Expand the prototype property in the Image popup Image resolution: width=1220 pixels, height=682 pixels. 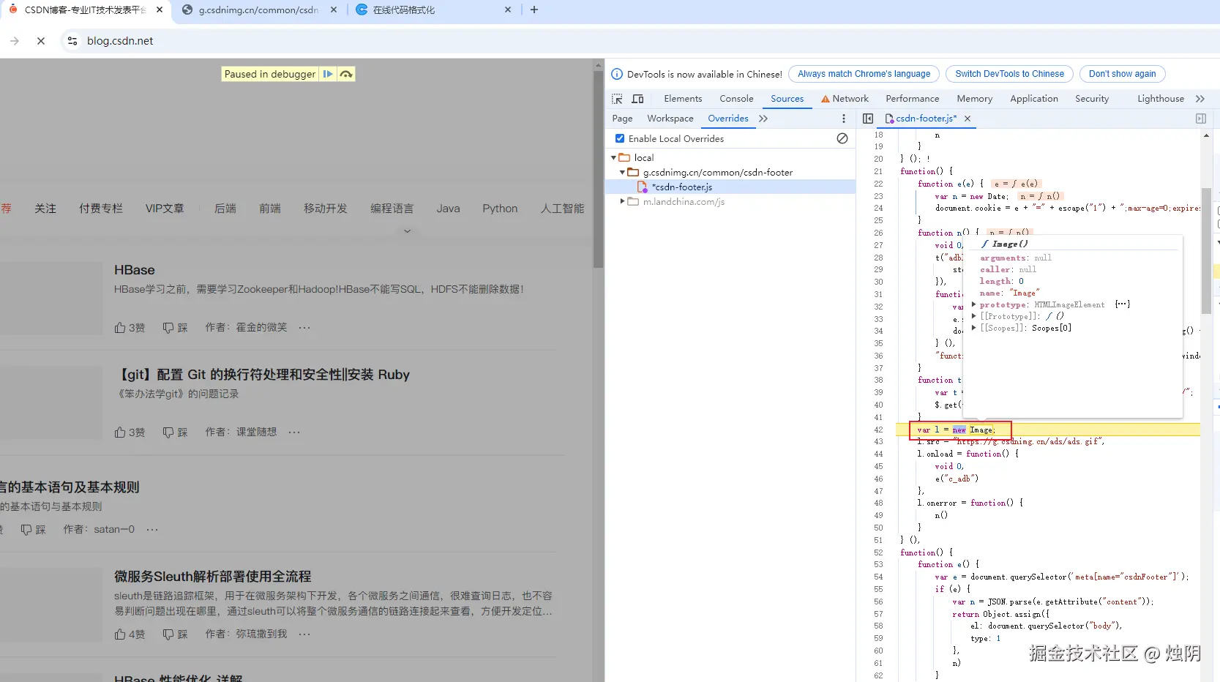[974, 304]
